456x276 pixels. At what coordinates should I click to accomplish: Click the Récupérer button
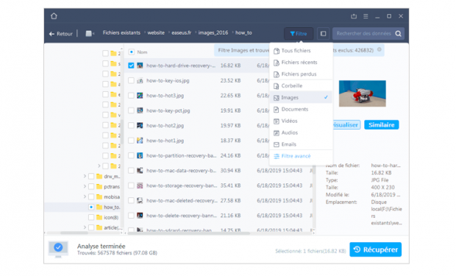click(x=375, y=250)
